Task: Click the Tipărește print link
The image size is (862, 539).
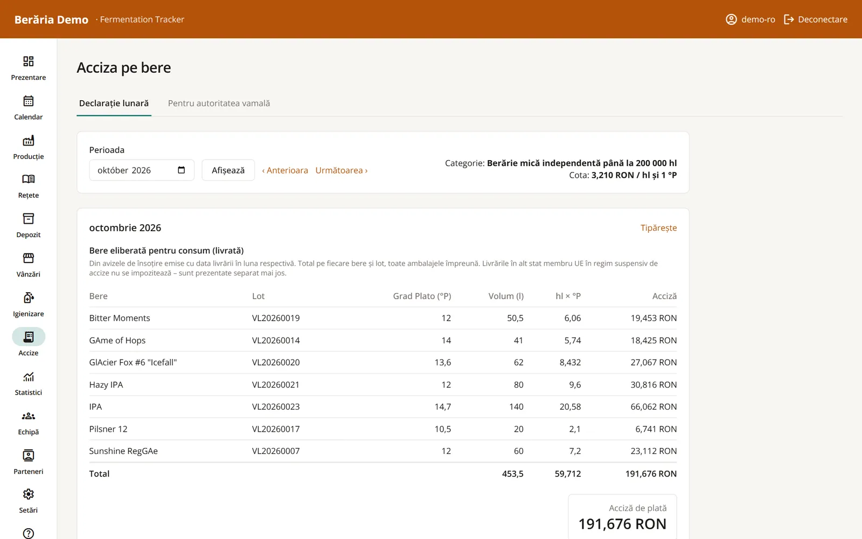Action: pyautogui.click(x=658, y=228)
